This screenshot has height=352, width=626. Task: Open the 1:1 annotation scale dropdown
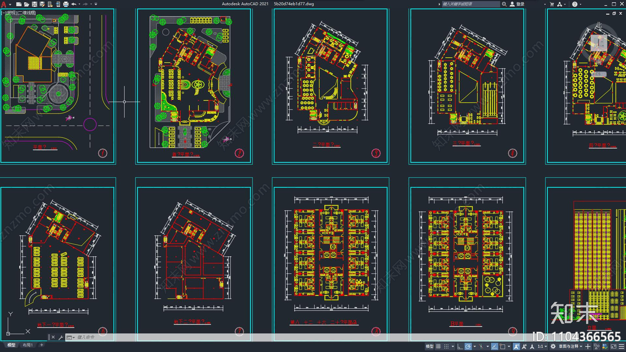point(542,346)
